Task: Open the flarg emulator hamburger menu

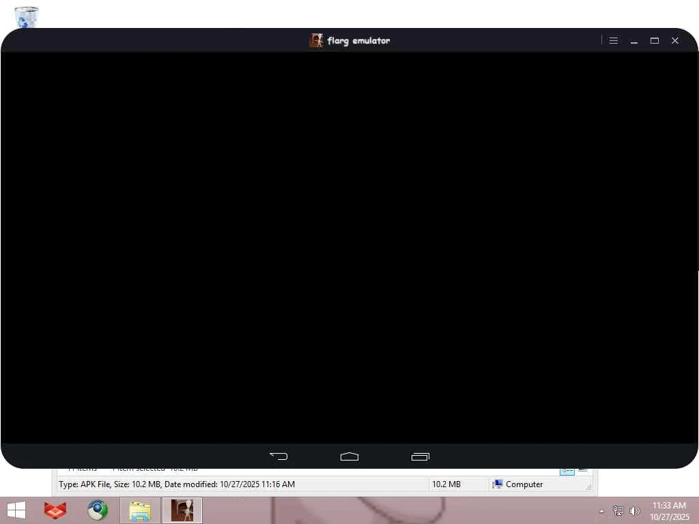Action: pos(614,40)
